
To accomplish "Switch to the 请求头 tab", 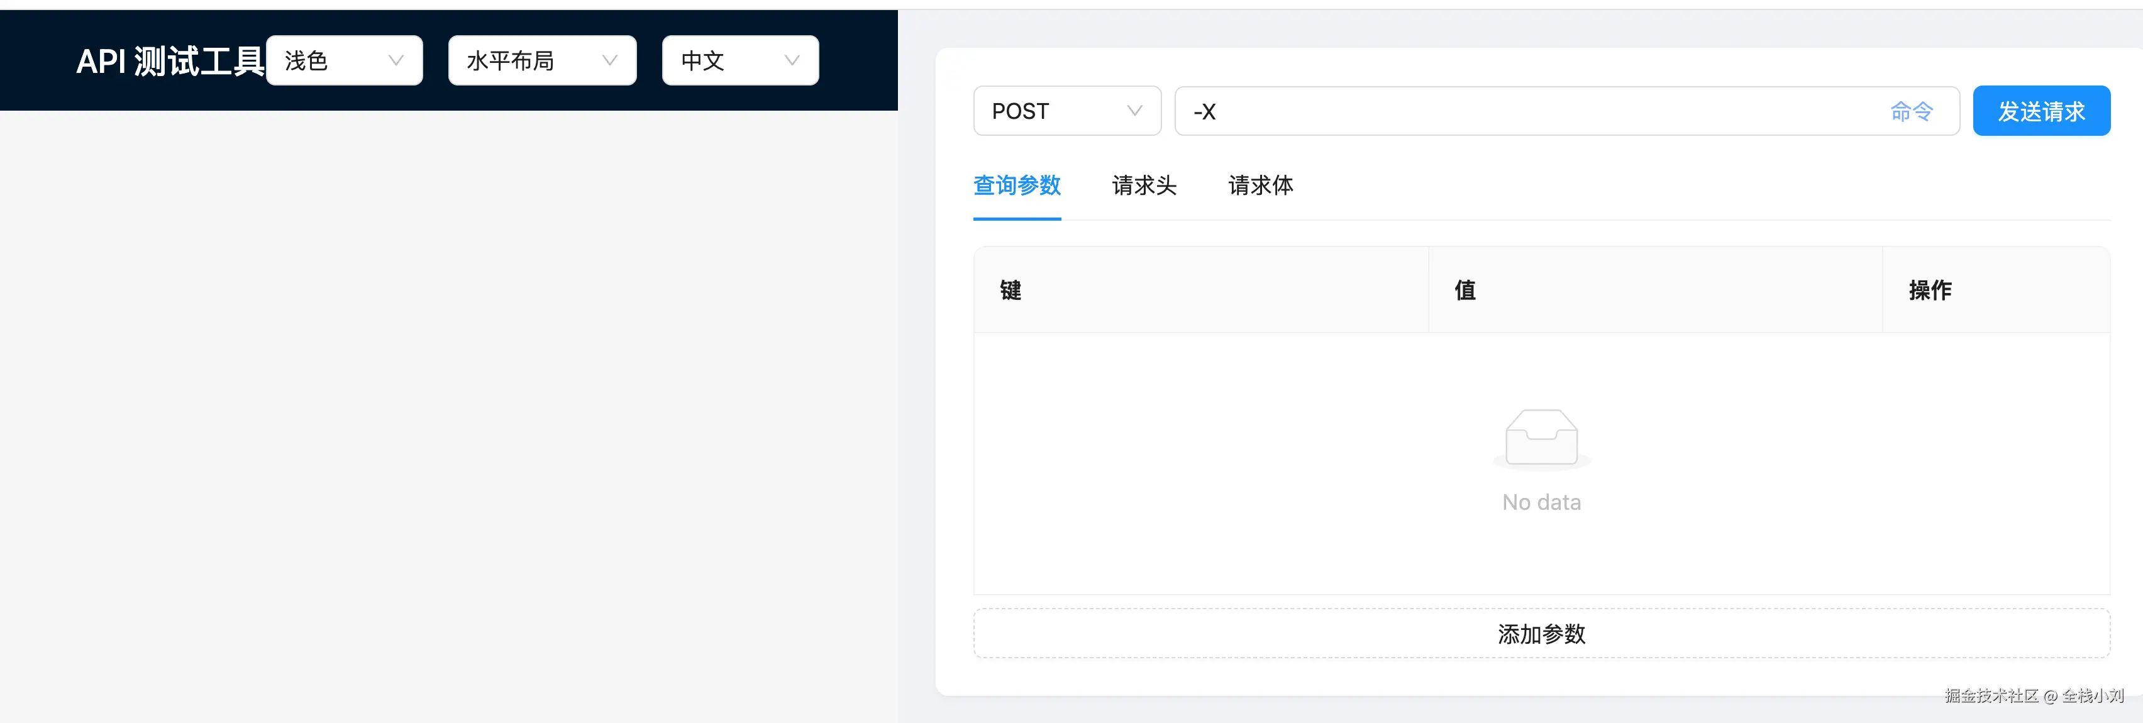I will (x=1144, y=185).
